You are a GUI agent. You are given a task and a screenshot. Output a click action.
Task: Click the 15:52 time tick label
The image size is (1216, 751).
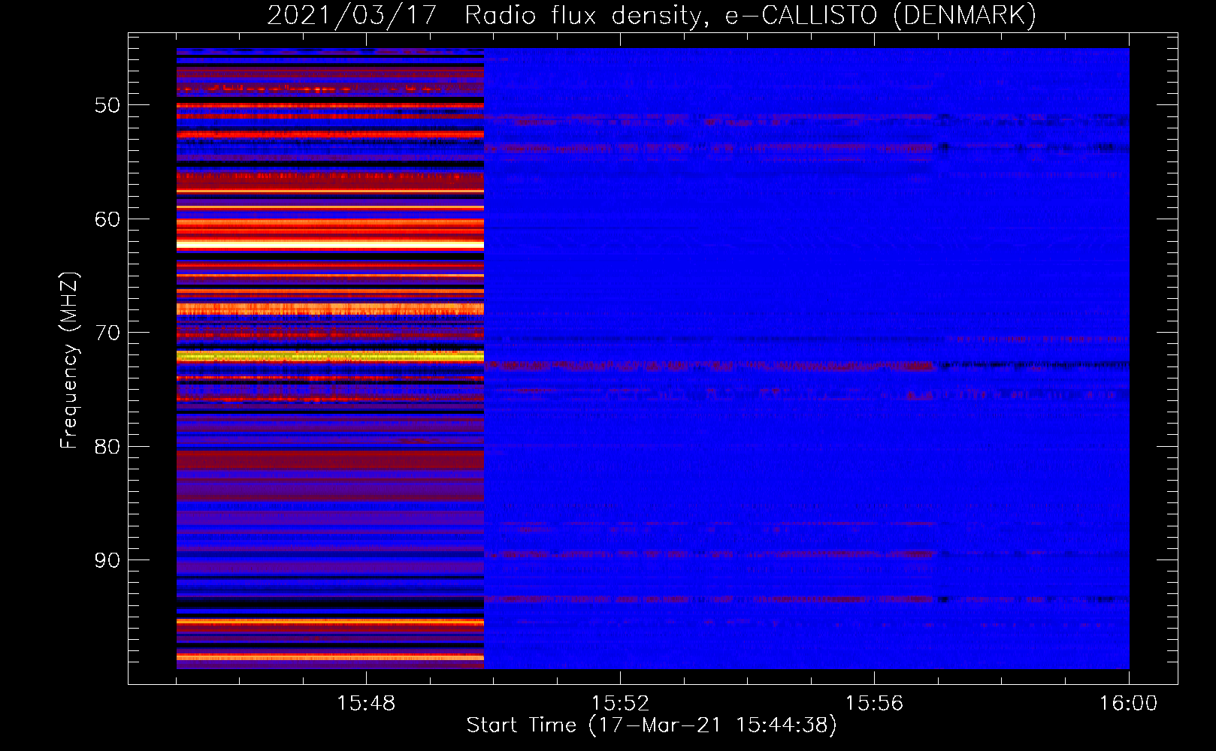click(x=620, y=704)
